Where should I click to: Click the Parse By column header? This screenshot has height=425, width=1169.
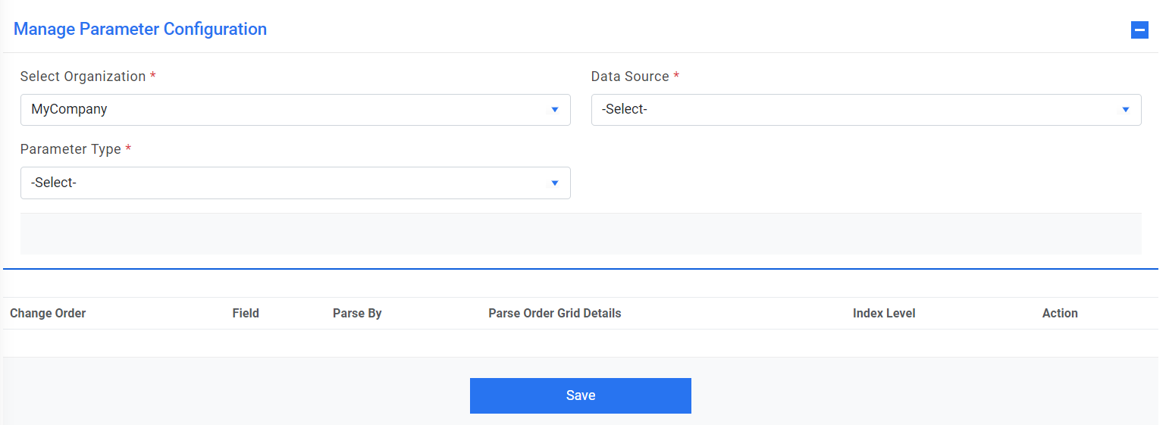(357, 313)
